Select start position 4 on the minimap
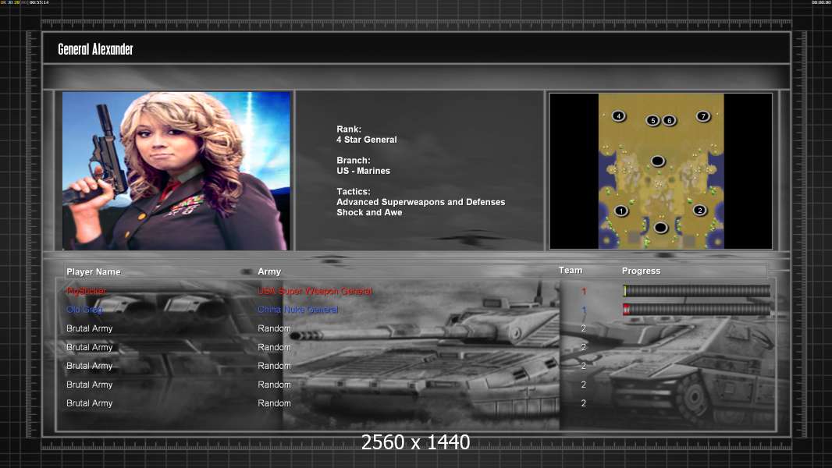 (x=618, y=116)
